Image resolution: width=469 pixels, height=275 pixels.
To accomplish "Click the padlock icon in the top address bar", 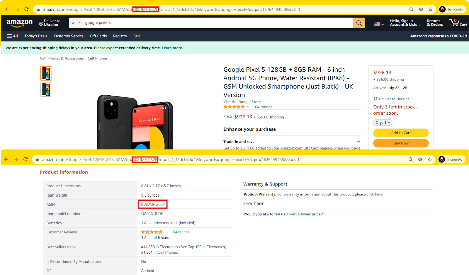I will (38, 10).
